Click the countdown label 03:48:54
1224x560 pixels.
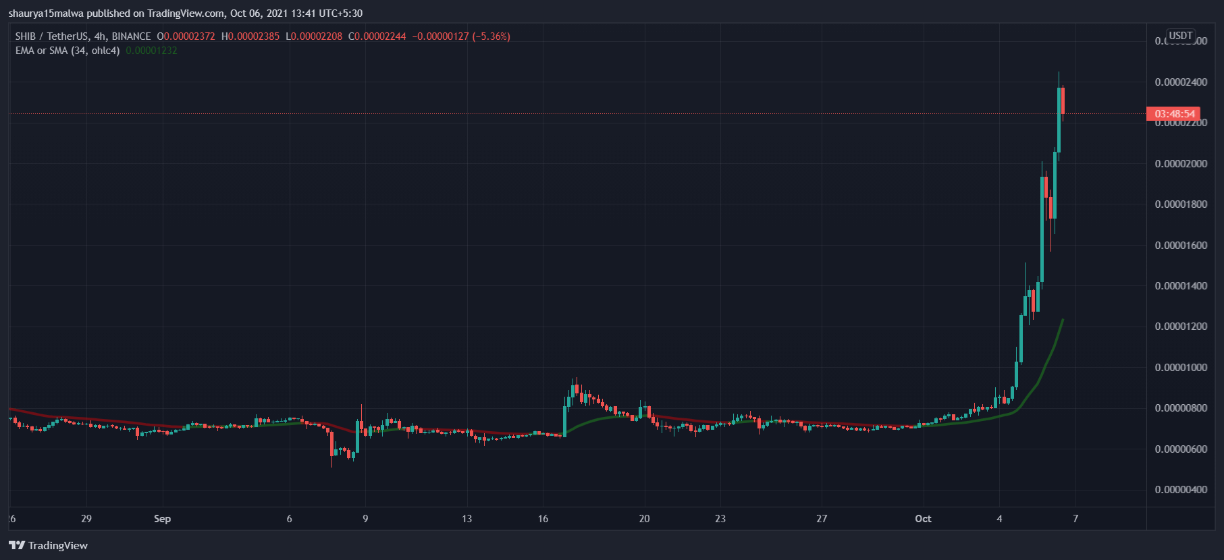pyautogui.click(x=1174, y=113)
